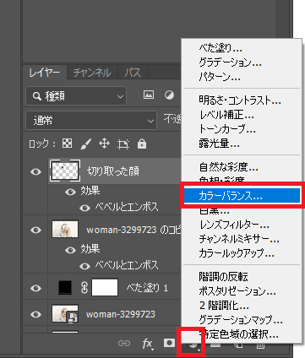
Task: Open the 種類 filter type dropdown
Action: pos(76,96)
